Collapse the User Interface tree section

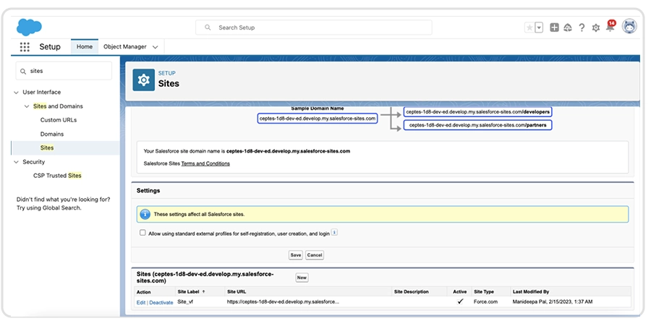point(17,93)
